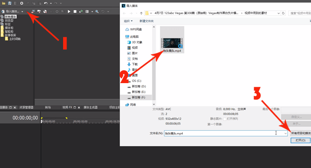
Task: Click the right yellow loop region marker
Action: [67, 118]
